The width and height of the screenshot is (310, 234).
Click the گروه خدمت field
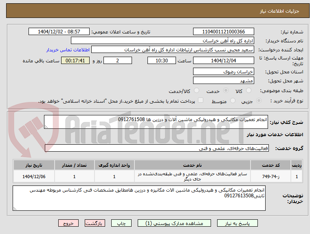point(156,148)
